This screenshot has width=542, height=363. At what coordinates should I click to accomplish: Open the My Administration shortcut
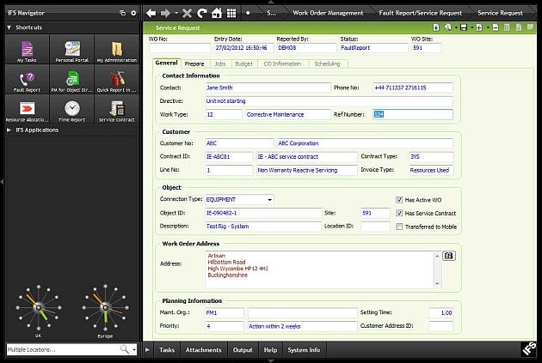pos(117,49)
